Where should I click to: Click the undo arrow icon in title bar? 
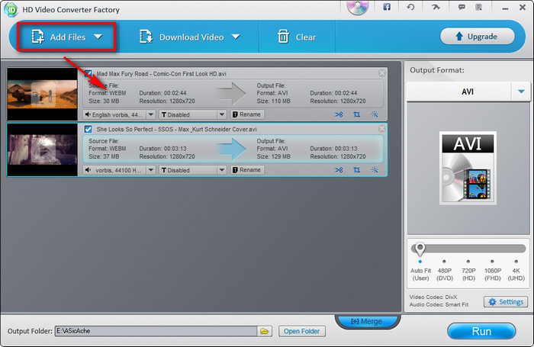[x=410, y=7]
